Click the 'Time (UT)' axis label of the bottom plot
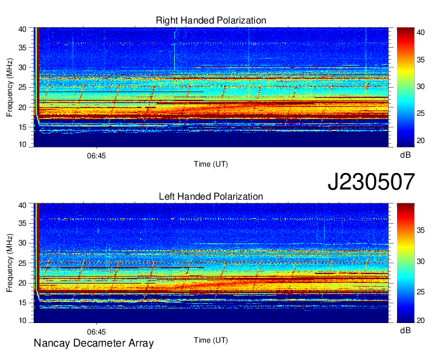Screen dimensions: 432x351 pyautogui.click(x=211, y=340)
